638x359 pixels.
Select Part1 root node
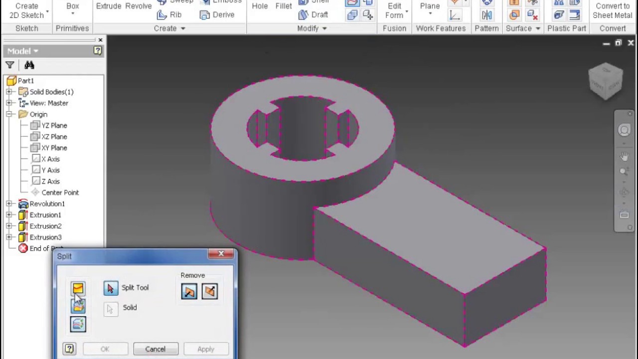click(x=20, y=80)
